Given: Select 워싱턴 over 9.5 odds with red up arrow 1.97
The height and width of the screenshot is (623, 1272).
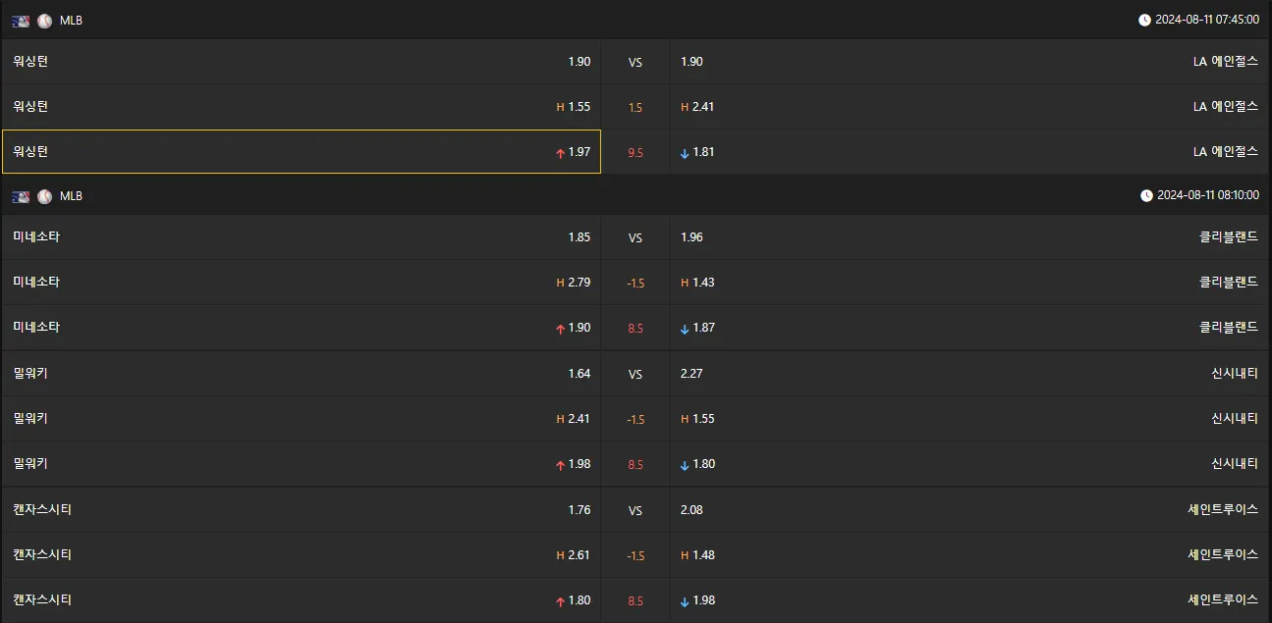Looking at the screenshot, I should pos(302,152).
